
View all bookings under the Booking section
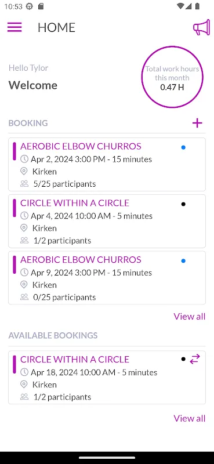tap(190, 316)
